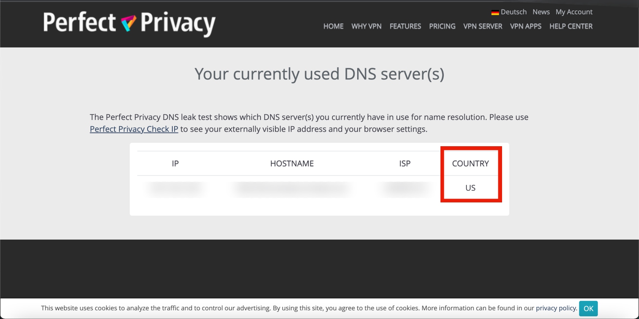Follow the Perfect Privacy Check IP link
This screenshot has width=639, height=319.
134,129
